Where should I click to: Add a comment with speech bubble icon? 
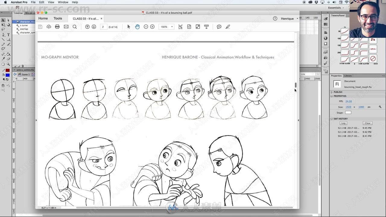point(219,27)
